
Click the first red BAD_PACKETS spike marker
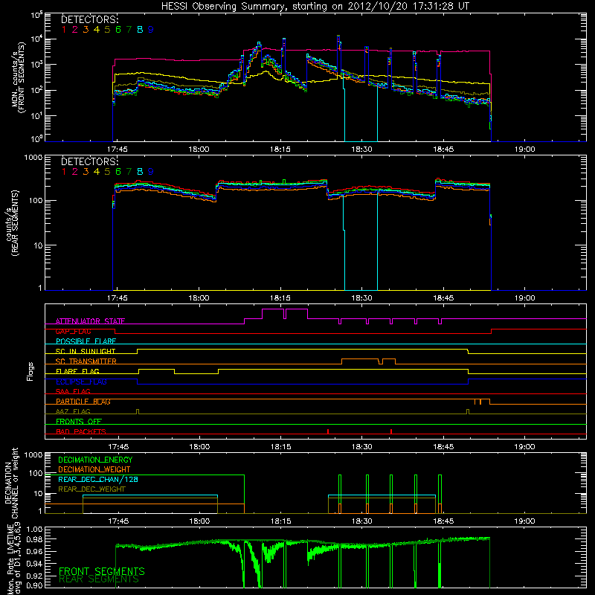tap(328, 431)
